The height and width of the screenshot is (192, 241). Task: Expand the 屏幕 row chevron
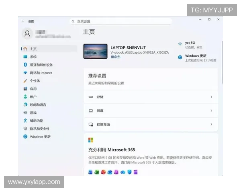(x=212, y=110)
